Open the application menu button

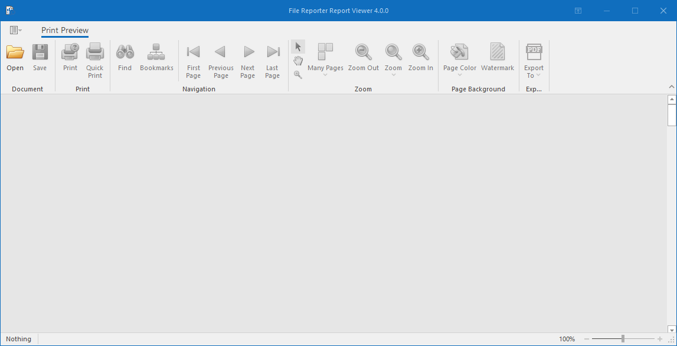point(16,30)
